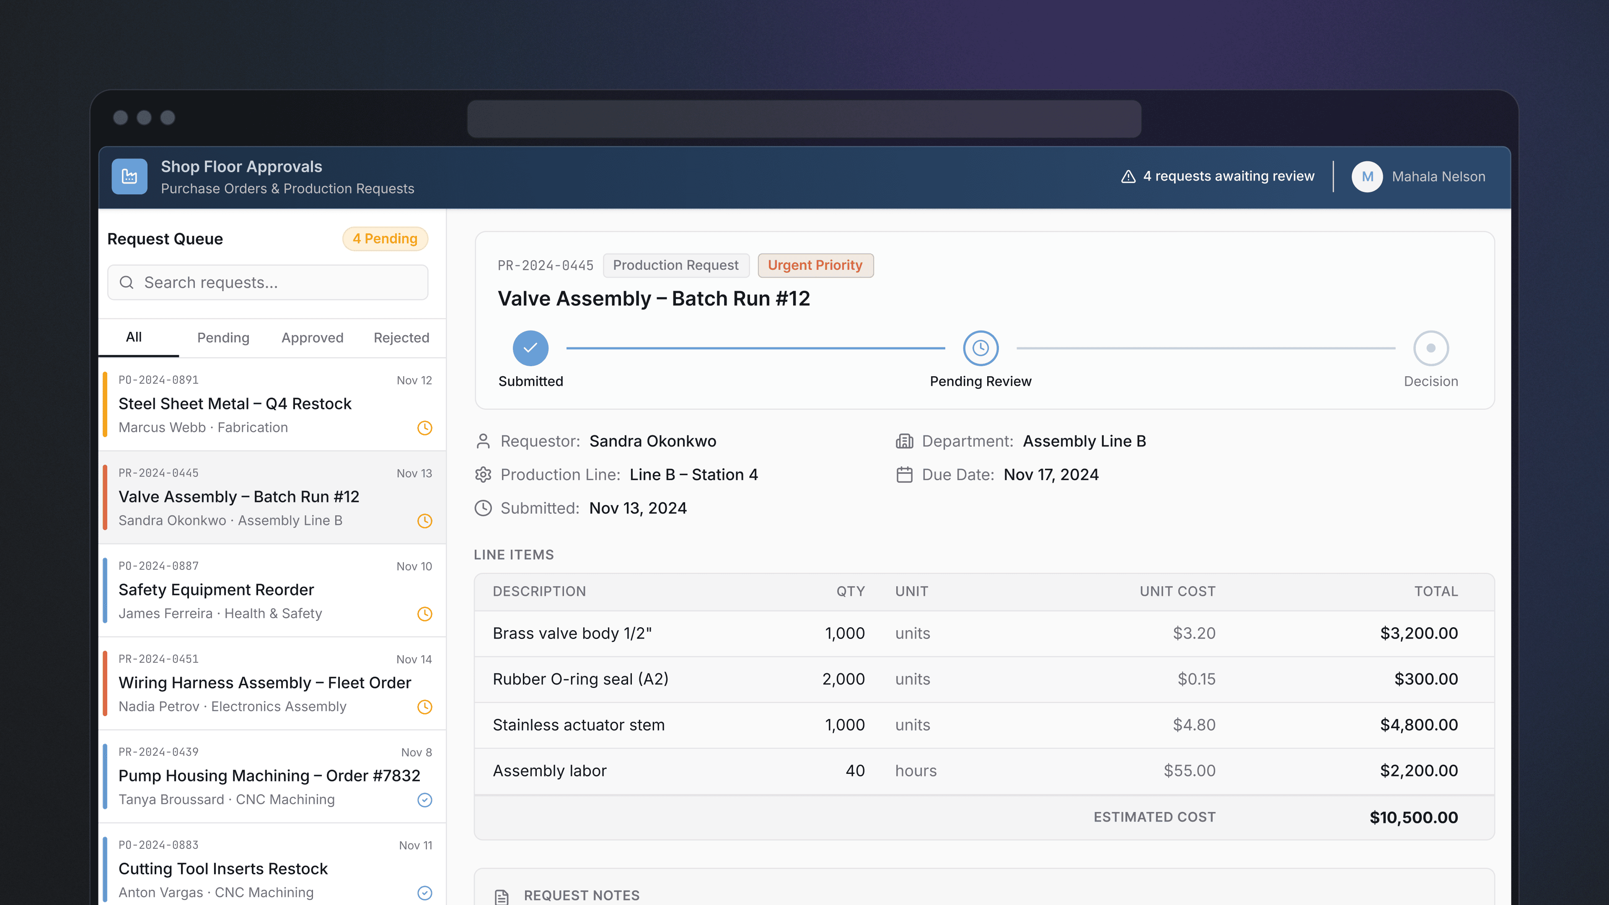Click the 'Assembly labor' line item
Screen dimensions: 1609x905
pos(550,771)
